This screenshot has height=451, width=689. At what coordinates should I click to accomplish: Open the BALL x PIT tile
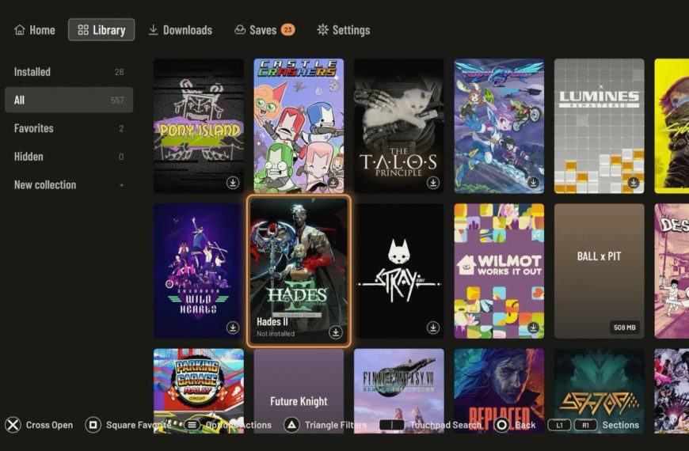pos(600,271)
